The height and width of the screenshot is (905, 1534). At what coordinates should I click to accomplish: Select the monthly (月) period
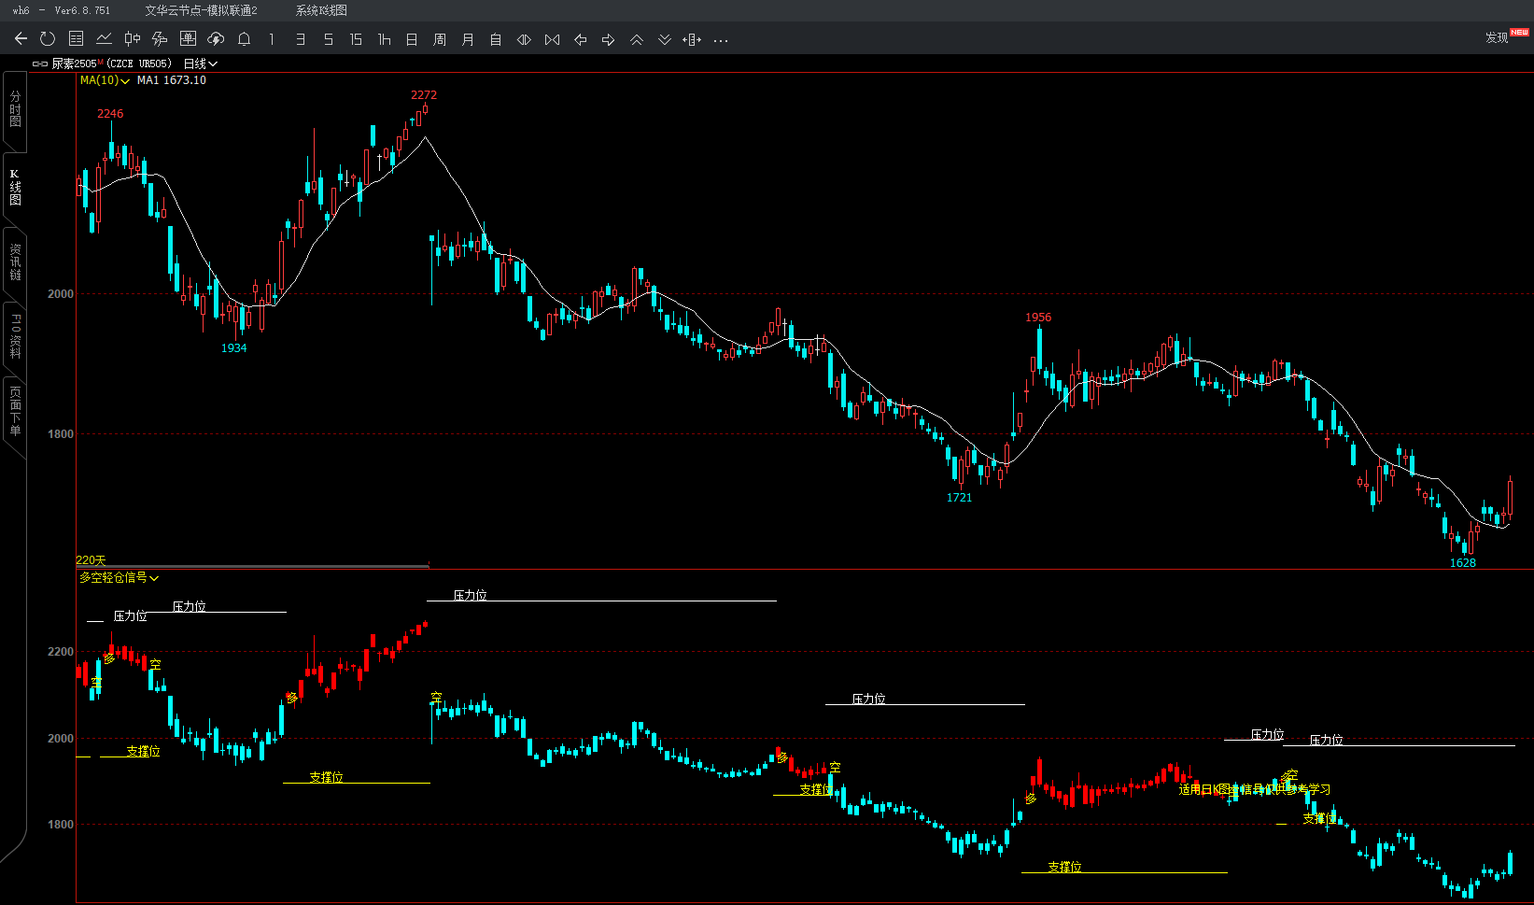pyautogui.click(x=468, y=39)
